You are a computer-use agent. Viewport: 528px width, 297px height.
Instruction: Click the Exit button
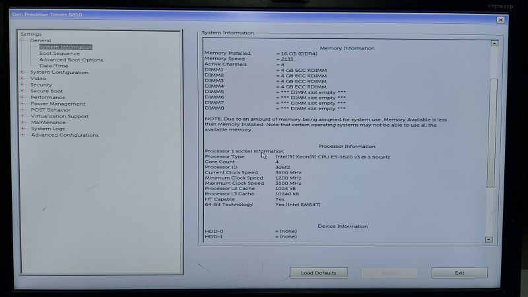click(459, 273)
